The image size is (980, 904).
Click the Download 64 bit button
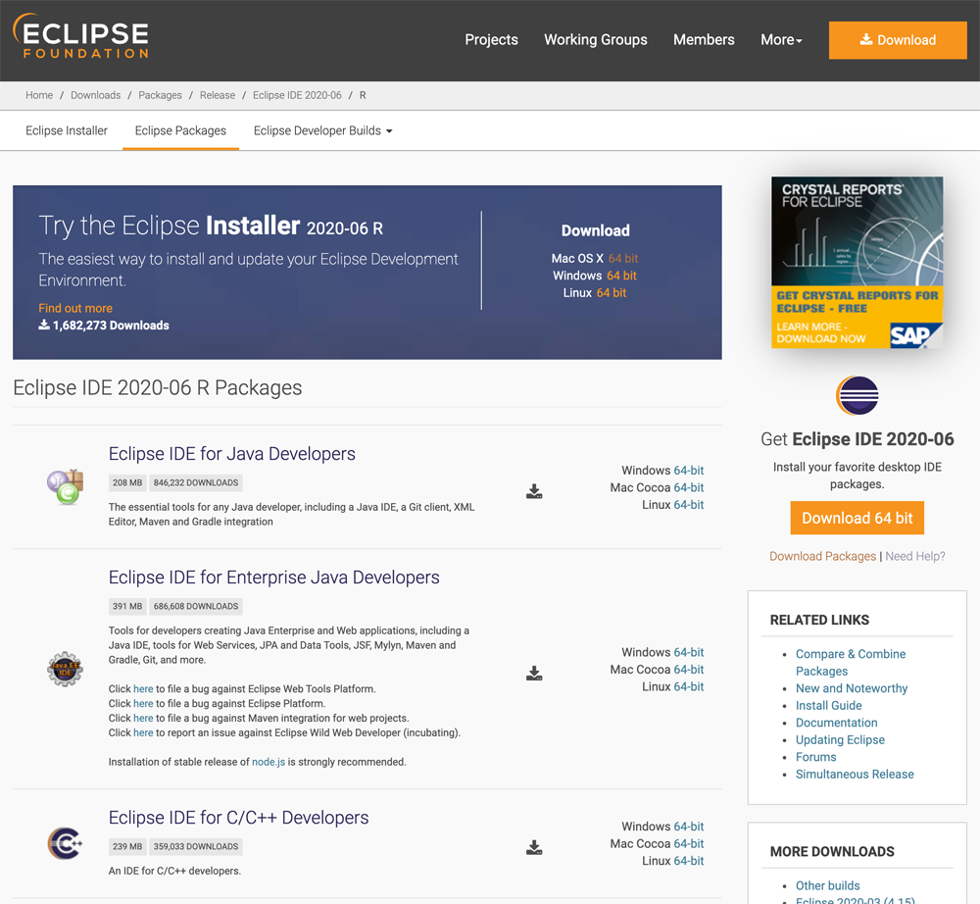857,518
